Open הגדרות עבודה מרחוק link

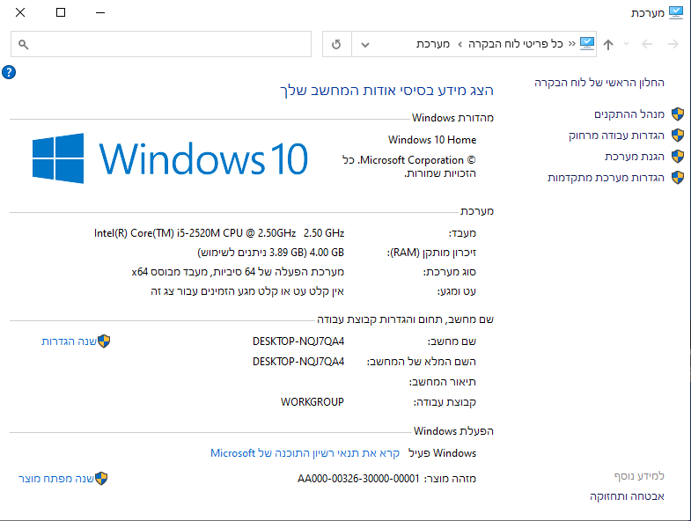(616, 136)
